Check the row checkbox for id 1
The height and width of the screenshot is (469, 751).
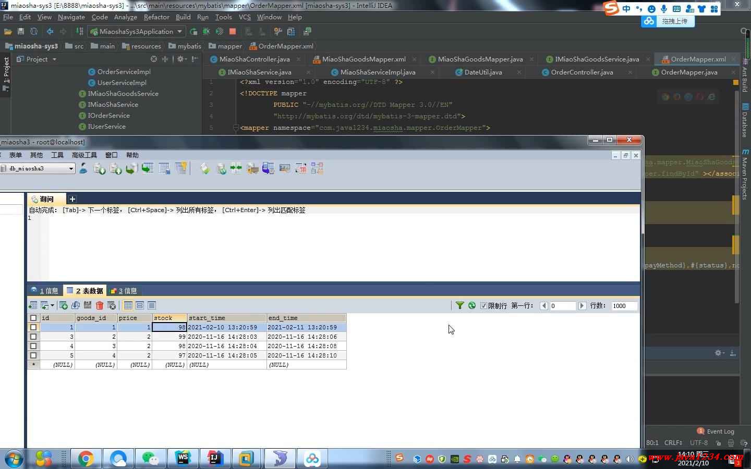tap(33, 327)
